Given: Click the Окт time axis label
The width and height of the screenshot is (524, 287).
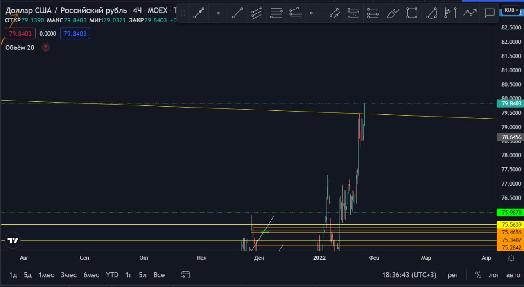Looking at the screenshot, I should 144,258.
